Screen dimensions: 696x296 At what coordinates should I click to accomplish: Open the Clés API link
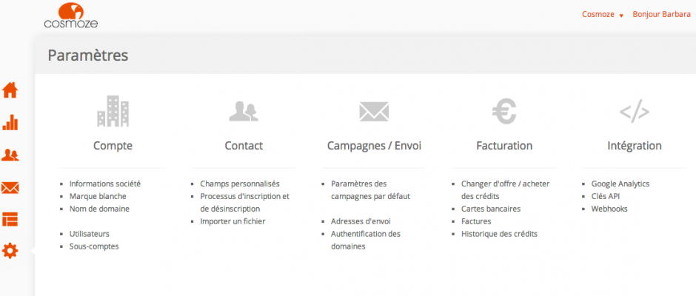pyautogui.click(x=606, y=196)
